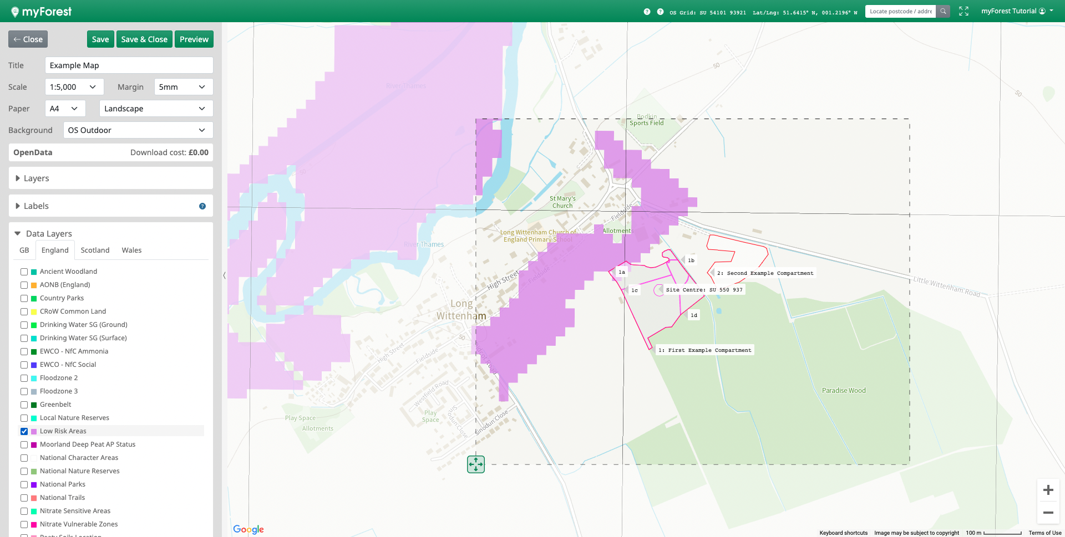Collapse the side panel using edge arrow
Image resolution: width=1065 pixels, height=537 pixels.
224,275
